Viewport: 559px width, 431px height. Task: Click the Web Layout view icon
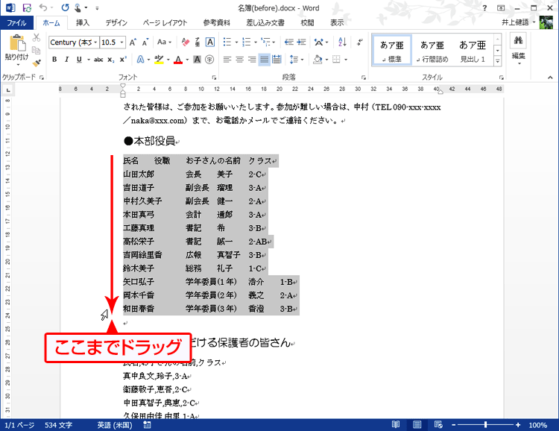click(x=438, y=424)
